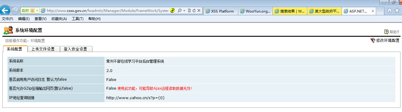Open the 查看(V) menu
Image resolution: width=402 pixels, height=112 pixels.
tap(41, 19)
